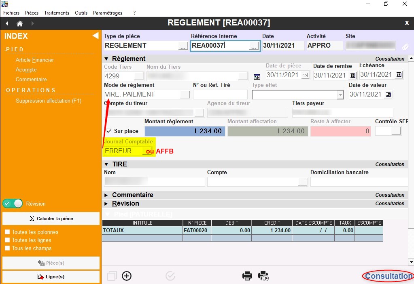Click the print preview icon with the play symbol
Image resolution: width=414 pixels, height=284 pixels.
[x=263, y=276]
